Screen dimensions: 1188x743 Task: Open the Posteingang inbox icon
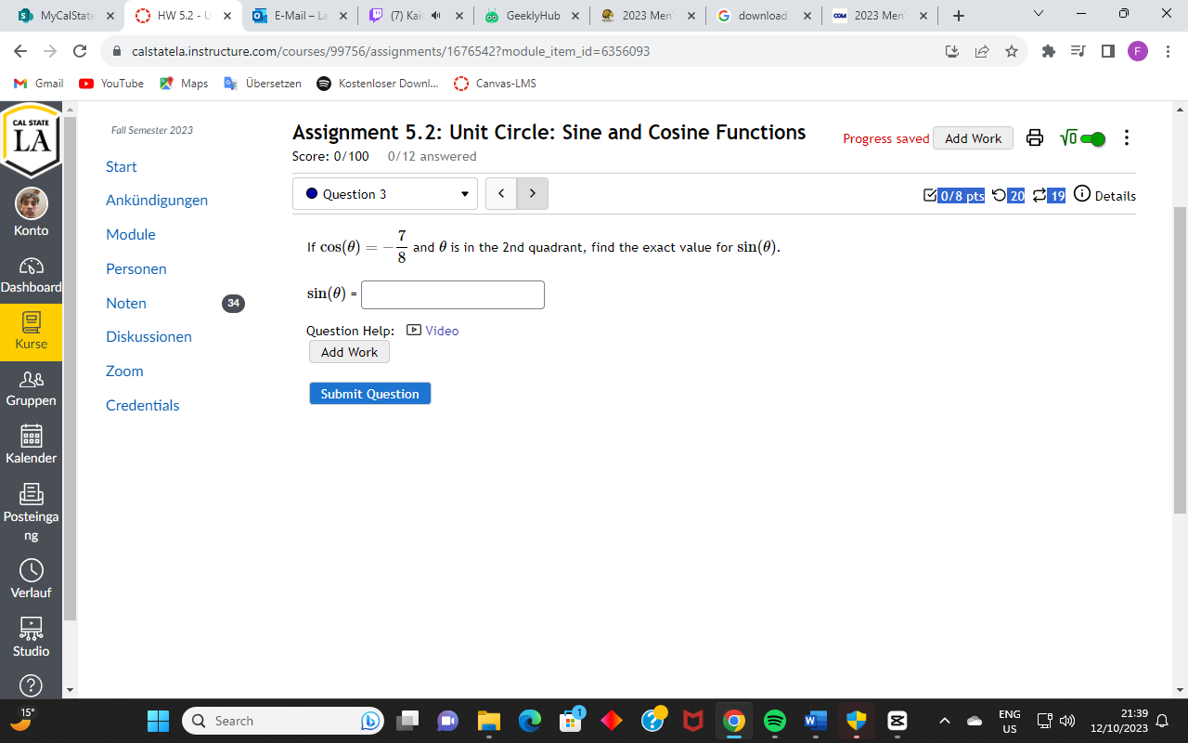point(31,502)
